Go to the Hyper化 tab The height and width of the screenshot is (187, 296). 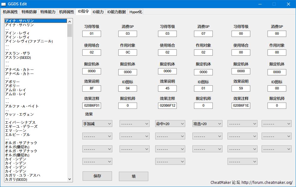(x=136, y=12)
